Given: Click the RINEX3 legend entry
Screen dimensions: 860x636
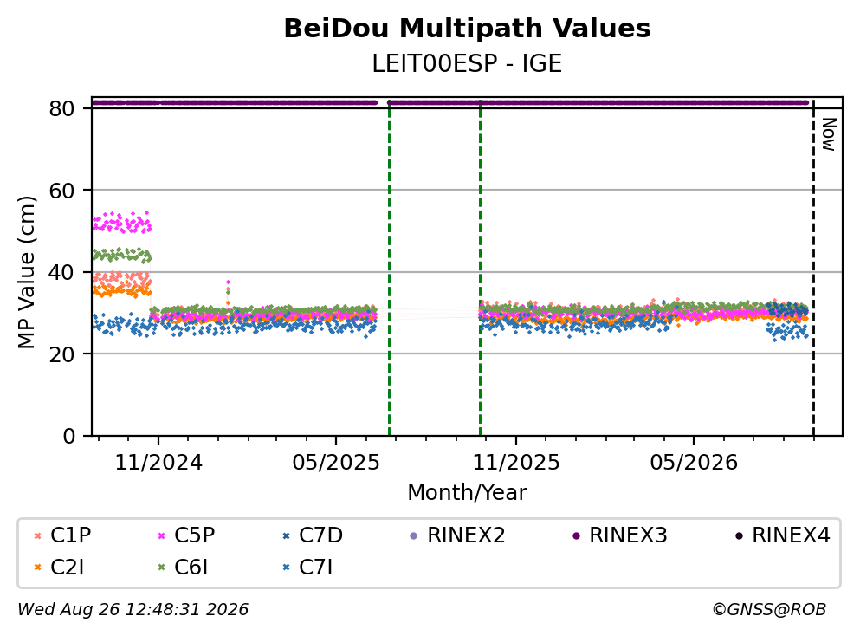Looking at the screenshot, I should [x=620, y=535].
